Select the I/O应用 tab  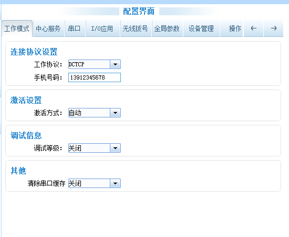click(x=102, y=28)
